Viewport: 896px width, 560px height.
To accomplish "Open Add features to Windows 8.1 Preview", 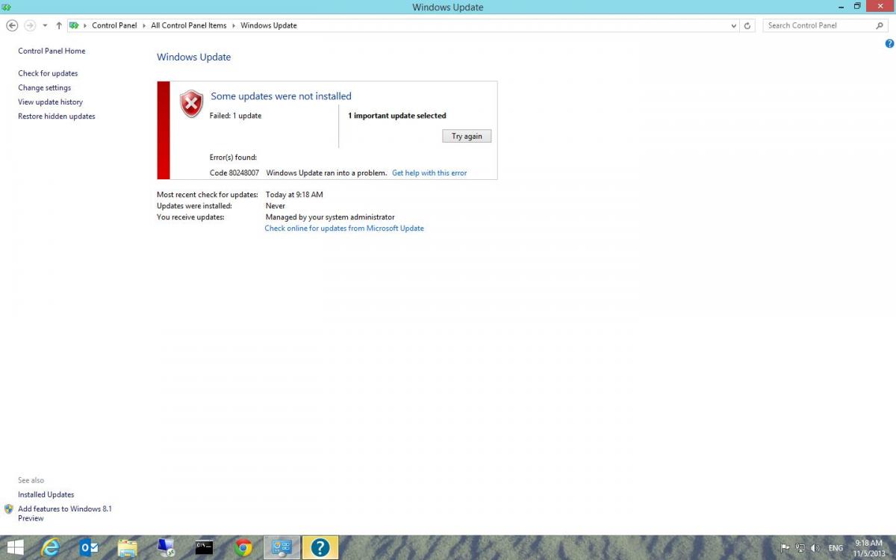I will [x=65, y=513].
